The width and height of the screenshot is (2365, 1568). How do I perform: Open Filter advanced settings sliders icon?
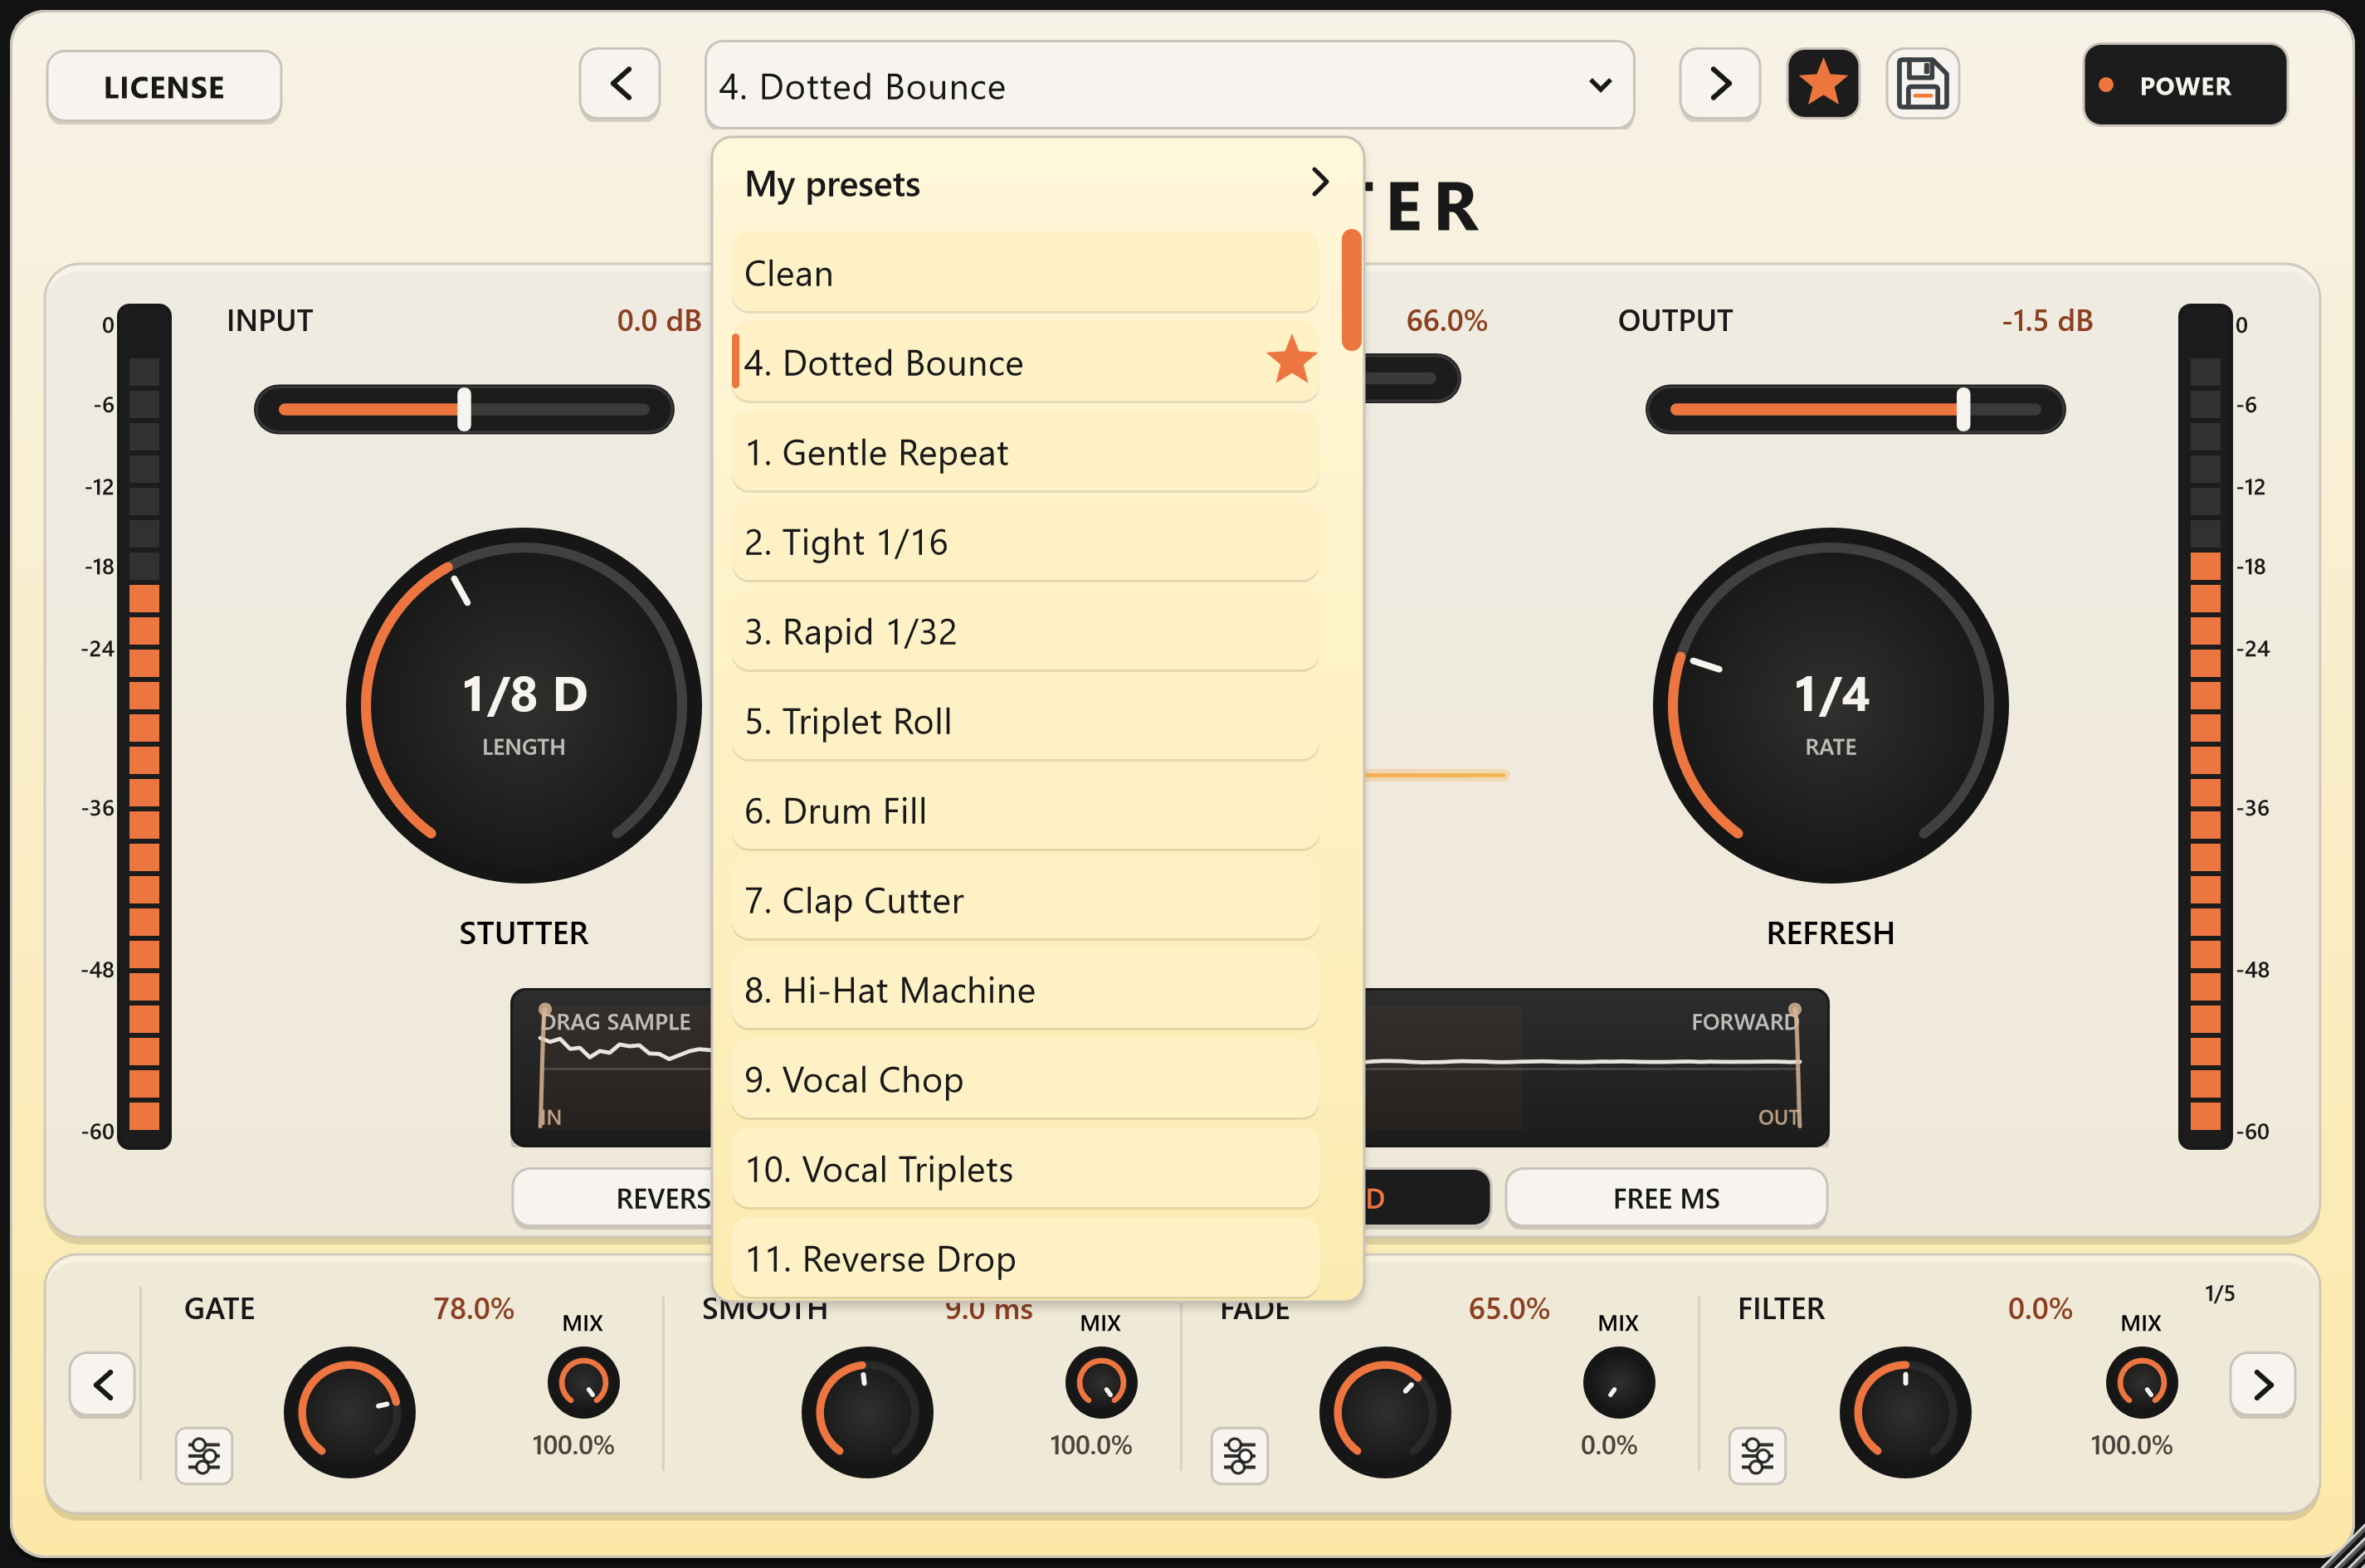[x=1757, y=1455]
